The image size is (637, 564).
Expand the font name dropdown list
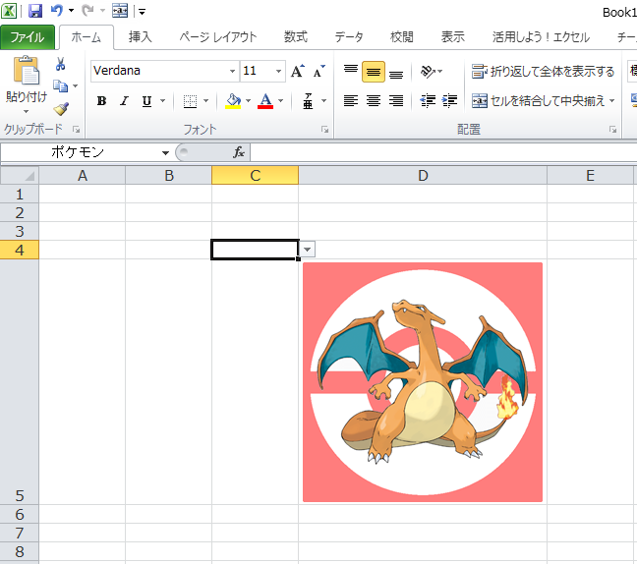tap(232, 71)
